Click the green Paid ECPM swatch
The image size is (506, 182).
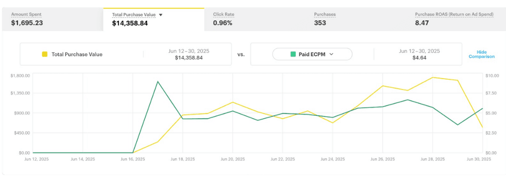pos(293,54)
